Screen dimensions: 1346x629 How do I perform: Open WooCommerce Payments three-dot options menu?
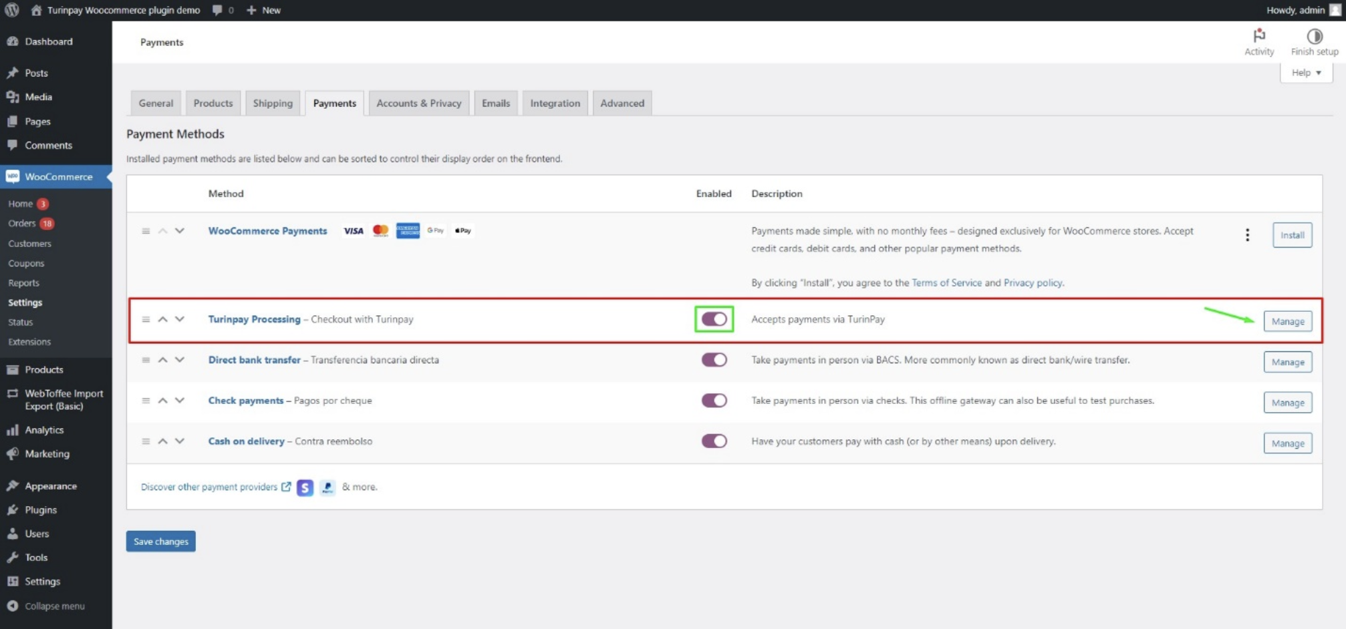1247,235
